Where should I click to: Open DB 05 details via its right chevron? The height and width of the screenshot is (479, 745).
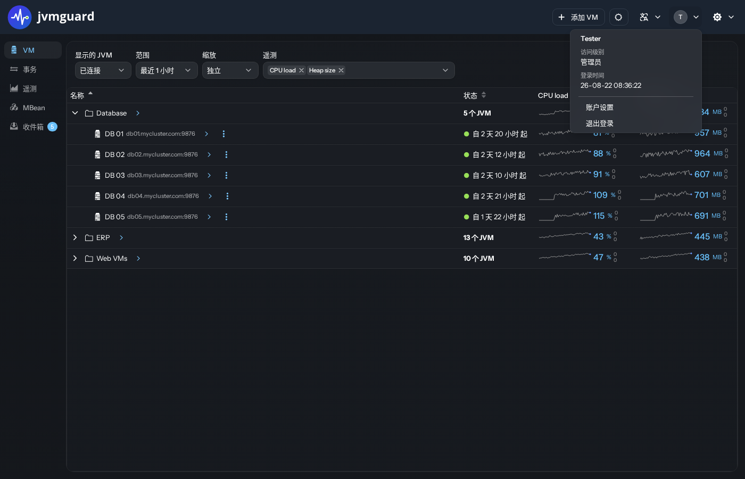209,217
